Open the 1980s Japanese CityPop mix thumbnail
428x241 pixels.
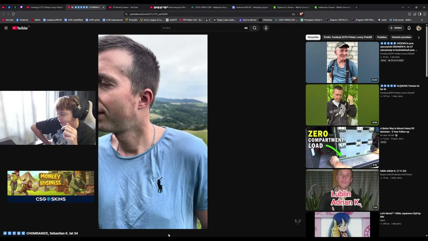click(x=342, y=224)
